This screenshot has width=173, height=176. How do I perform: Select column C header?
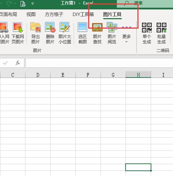click(x=13, y=75)
